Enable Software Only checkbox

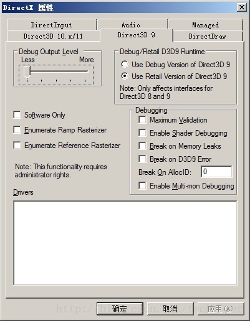[x=17, y=114]
